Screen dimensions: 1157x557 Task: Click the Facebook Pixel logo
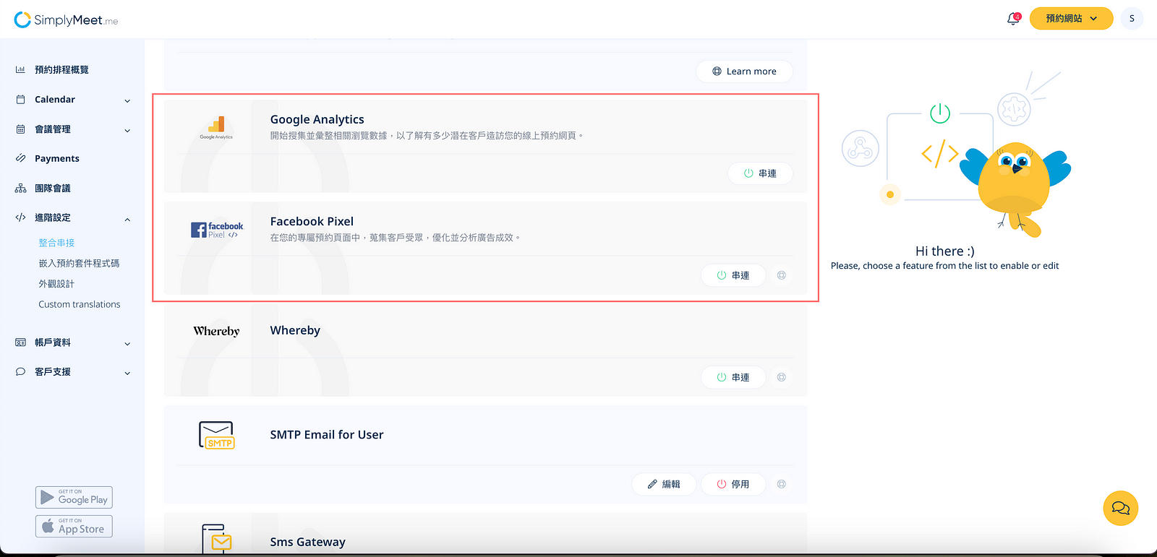[x=217, y=230]
